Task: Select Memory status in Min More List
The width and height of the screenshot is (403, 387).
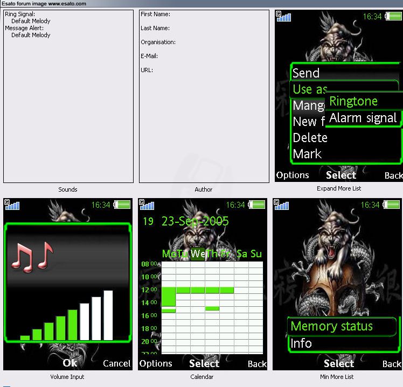Action: tap(342, 326)
